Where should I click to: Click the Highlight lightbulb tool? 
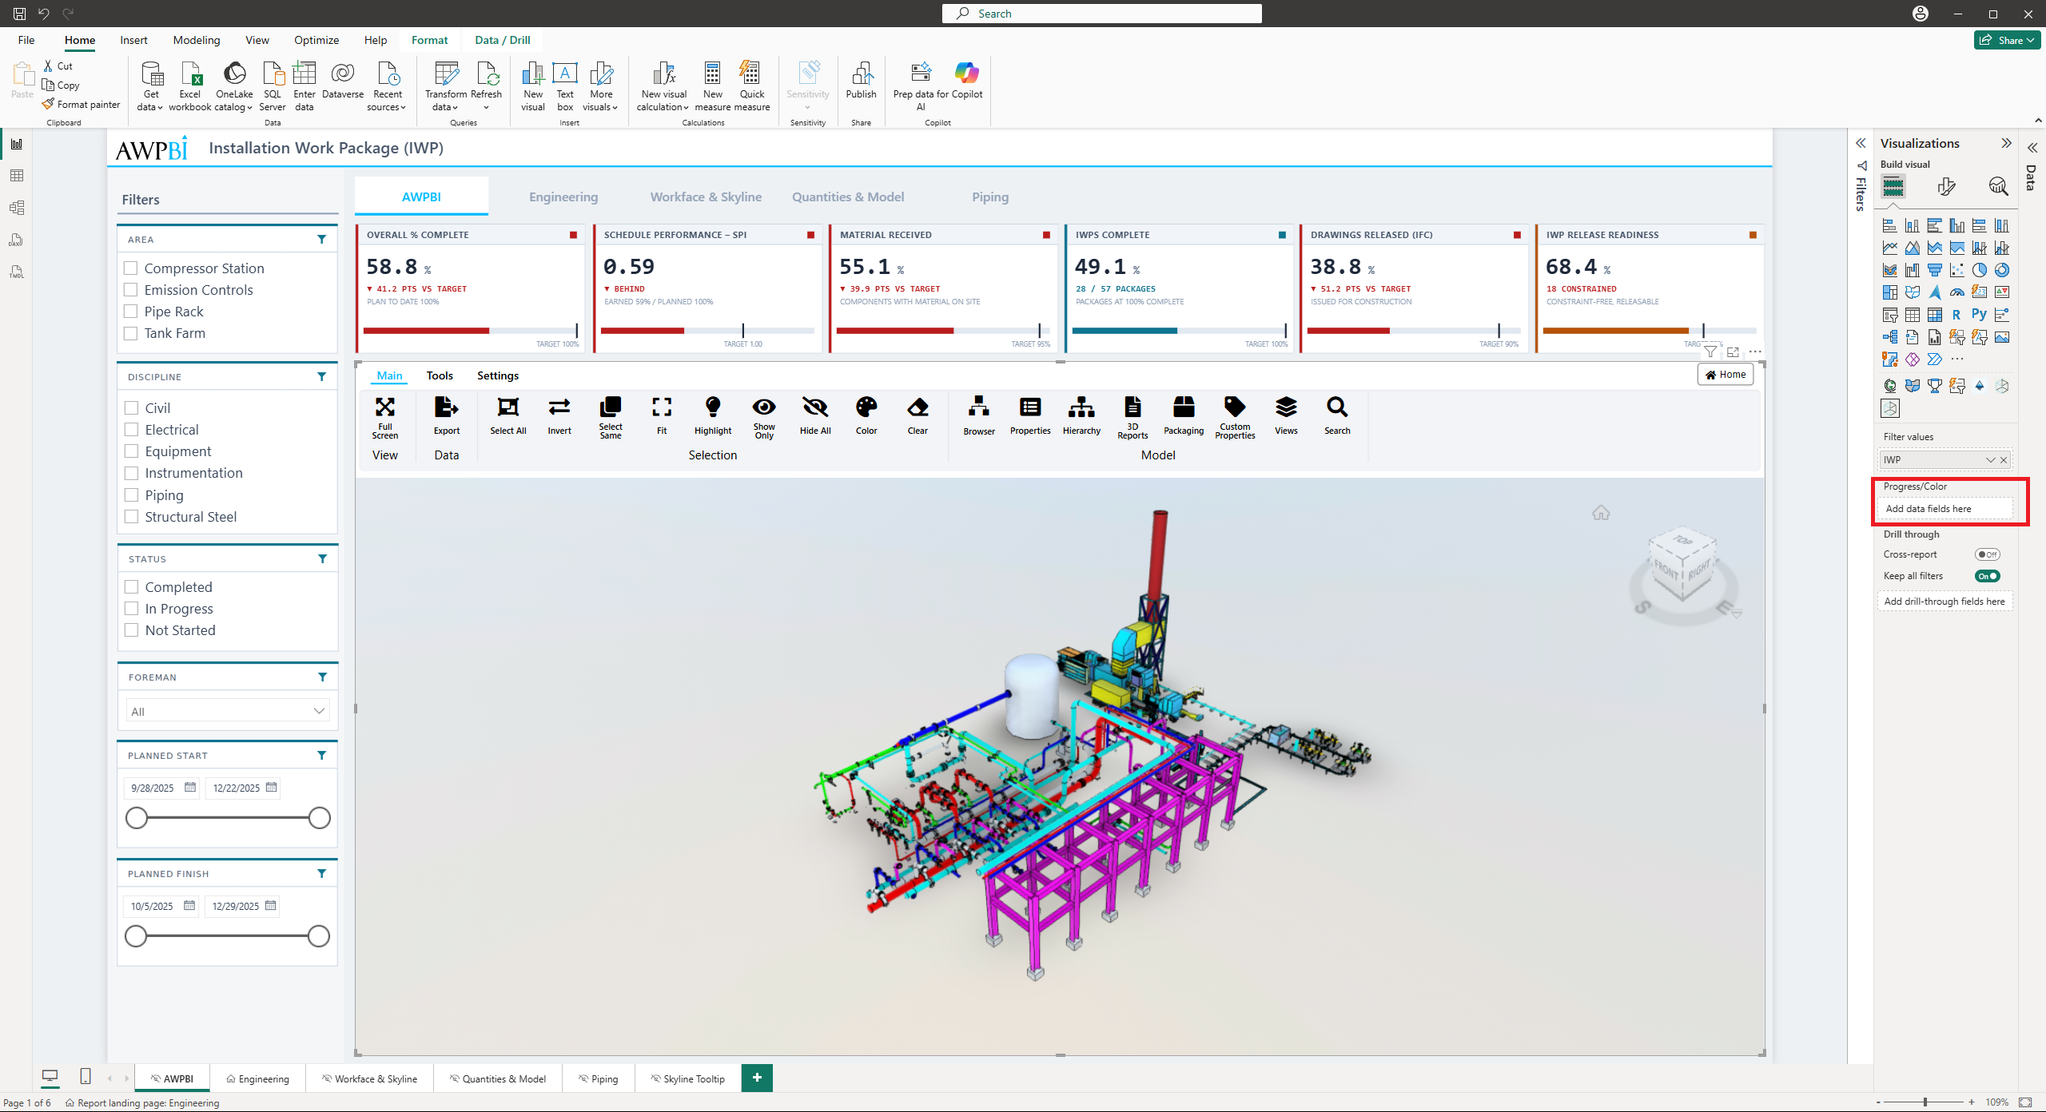pos(713,415)
